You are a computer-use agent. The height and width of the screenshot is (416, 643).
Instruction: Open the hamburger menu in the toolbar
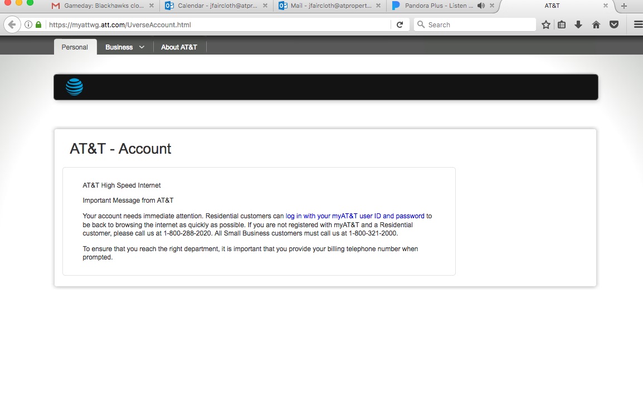point(638,25)
